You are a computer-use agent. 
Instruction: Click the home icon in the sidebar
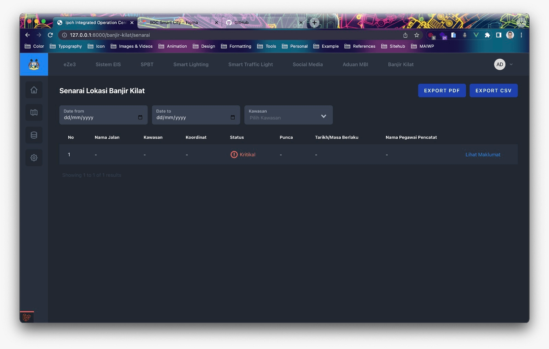pyautogui.click(x=34, y=90)
